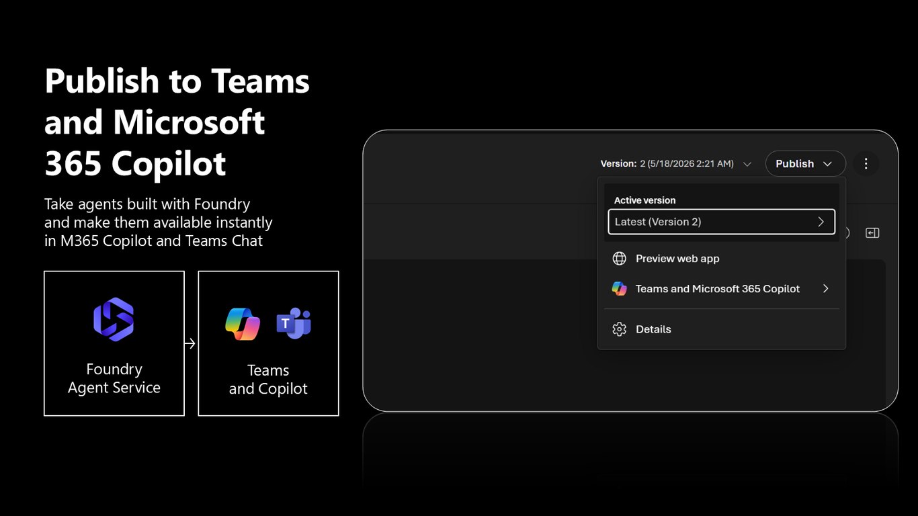
Task: Expand the Teams and Microsoft 365 Copilot submenu arrow
Action: pyautogui.click(x=825, y=289)
